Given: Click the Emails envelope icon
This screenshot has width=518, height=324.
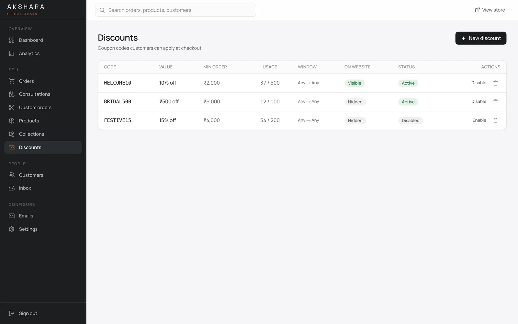Looking at the screenshot, I should click(12, 216).
